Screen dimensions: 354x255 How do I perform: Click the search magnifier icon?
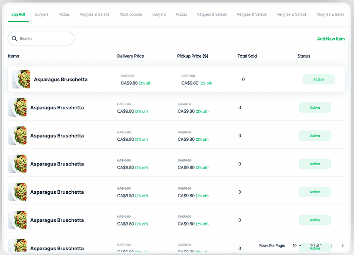[14, 39]
